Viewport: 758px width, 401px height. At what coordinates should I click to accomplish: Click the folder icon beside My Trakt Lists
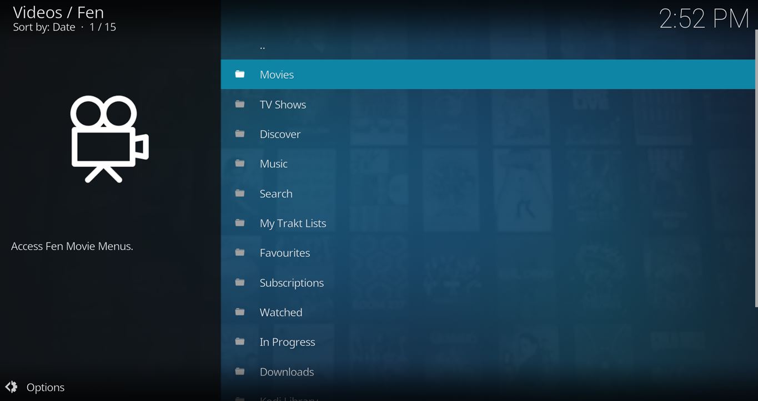240,223
